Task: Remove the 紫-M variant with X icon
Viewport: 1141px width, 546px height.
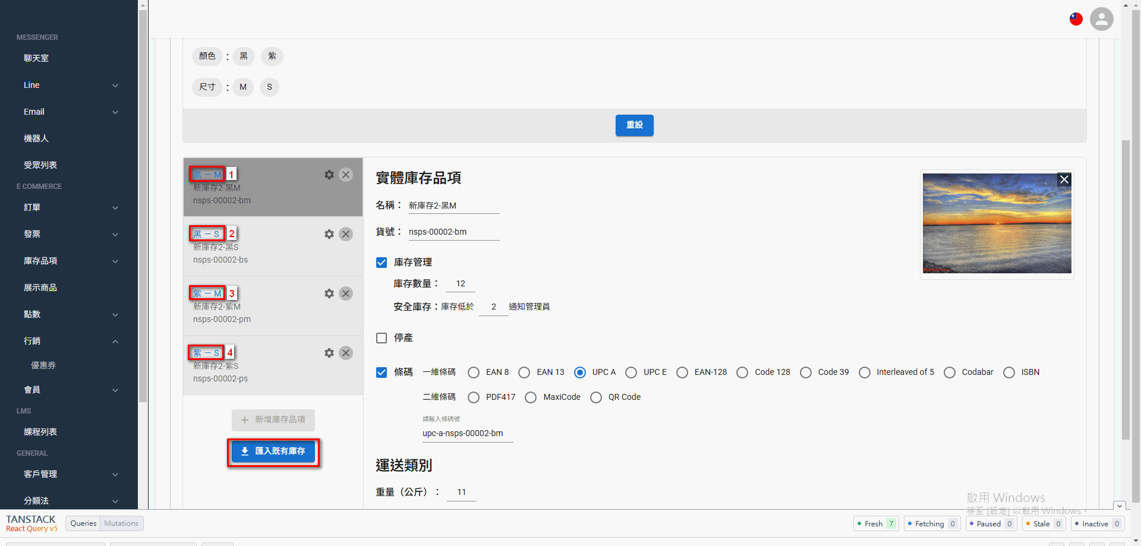Action: click(346, 293)
